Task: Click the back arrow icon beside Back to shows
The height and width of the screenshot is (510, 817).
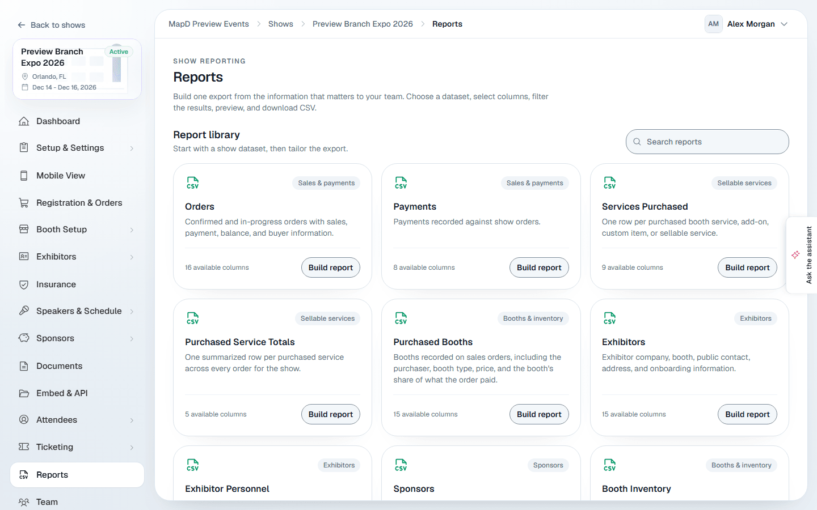Action: click(22, 25)
